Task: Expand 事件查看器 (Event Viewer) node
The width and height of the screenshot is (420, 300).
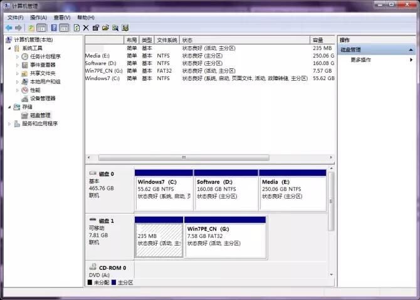Action: (18, 65)
